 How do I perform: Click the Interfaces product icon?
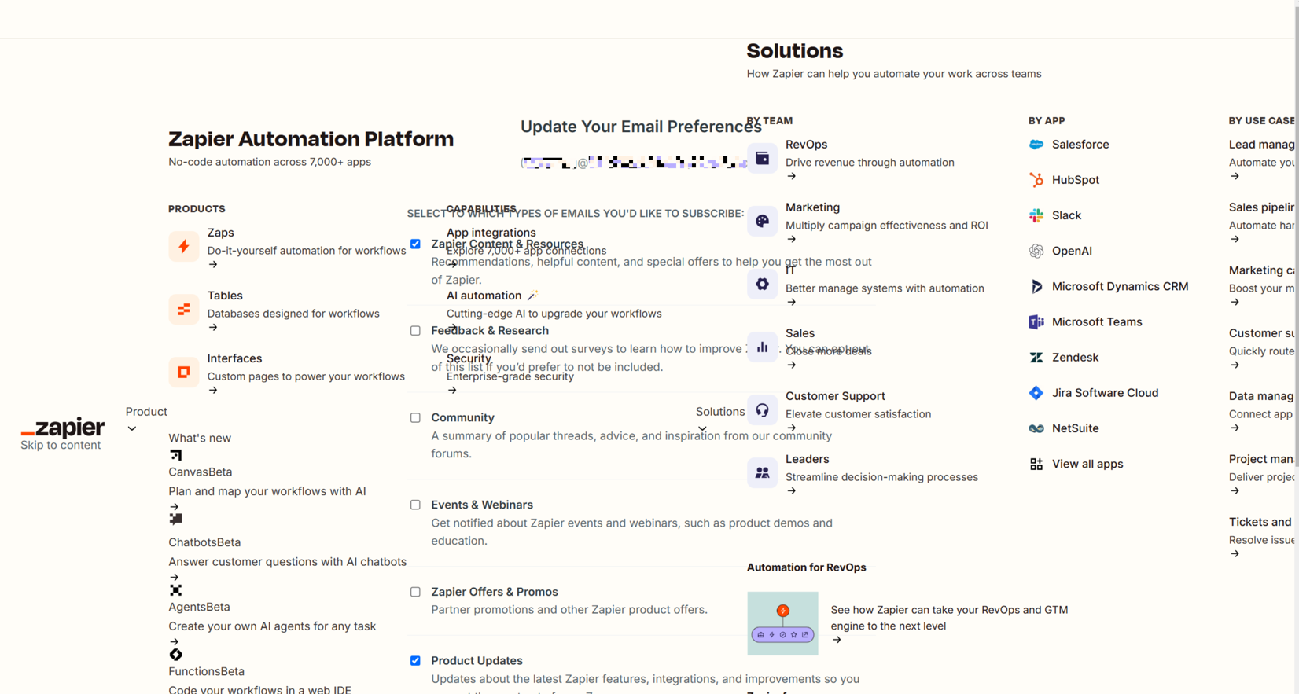(183, 372)
